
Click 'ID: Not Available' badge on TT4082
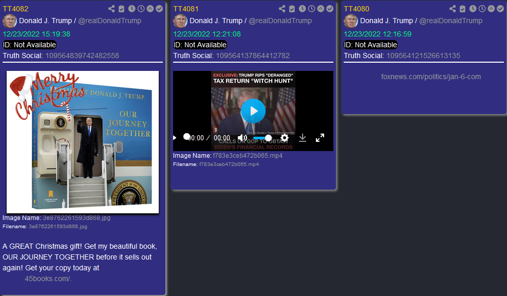click(x=29, y=45)
